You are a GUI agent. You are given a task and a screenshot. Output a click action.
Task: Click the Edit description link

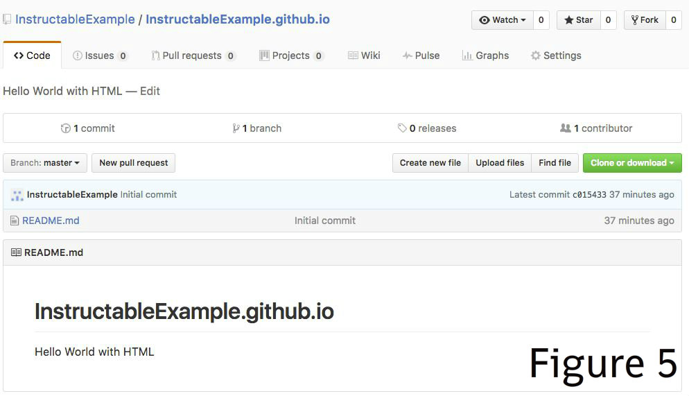[150, 91]
